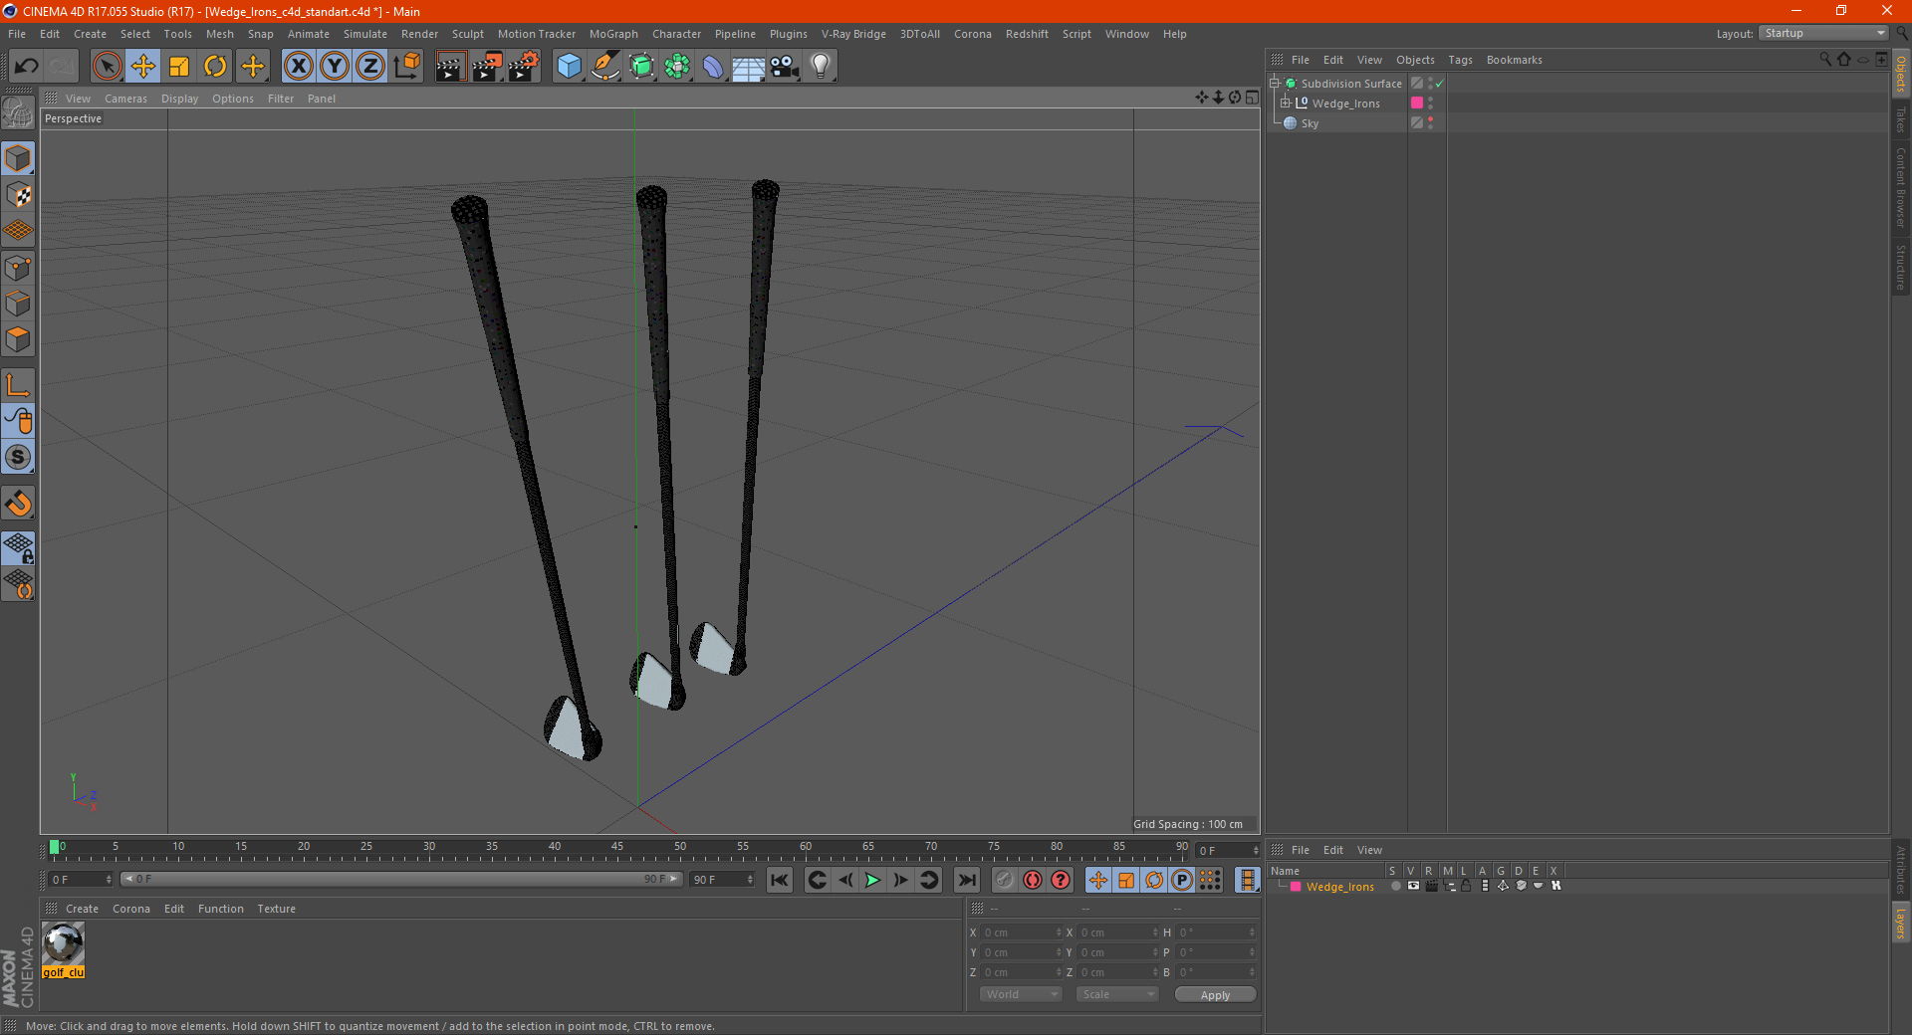The image size is (1912, 1035).
Task: Toggle Record Active Objects button
Action: click(x=1005, y=880)
